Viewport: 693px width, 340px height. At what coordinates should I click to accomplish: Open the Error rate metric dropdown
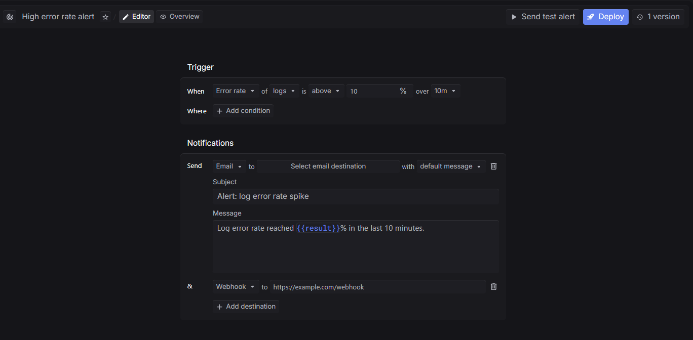coord(236,91)
